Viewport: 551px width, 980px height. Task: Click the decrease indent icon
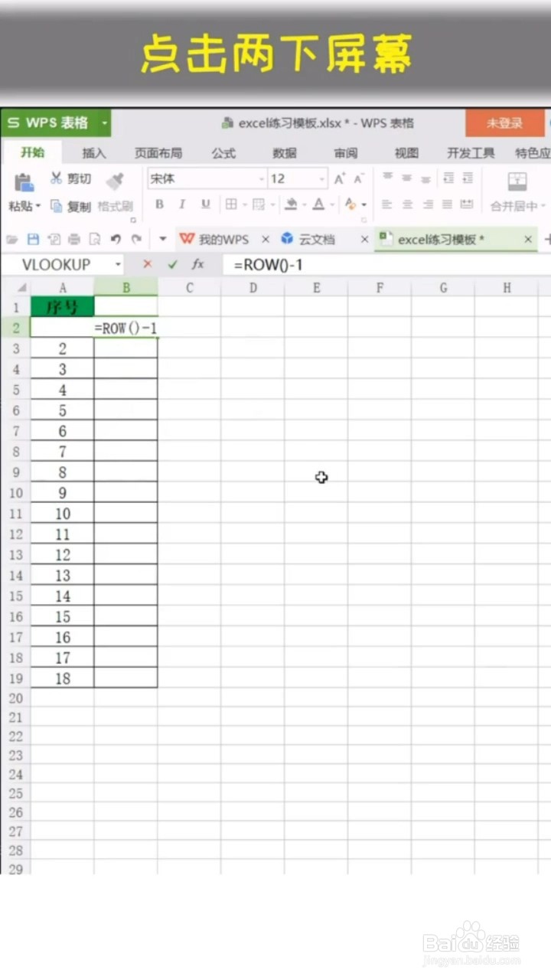448,178
